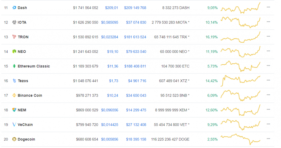Open the Ethereum Classic name link
The width and height of the screenshot is (281, 148).
[x=34, y=66]
